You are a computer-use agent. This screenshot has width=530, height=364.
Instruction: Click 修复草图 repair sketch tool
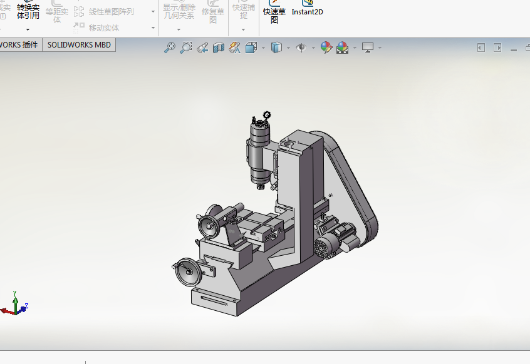[213, 12]
